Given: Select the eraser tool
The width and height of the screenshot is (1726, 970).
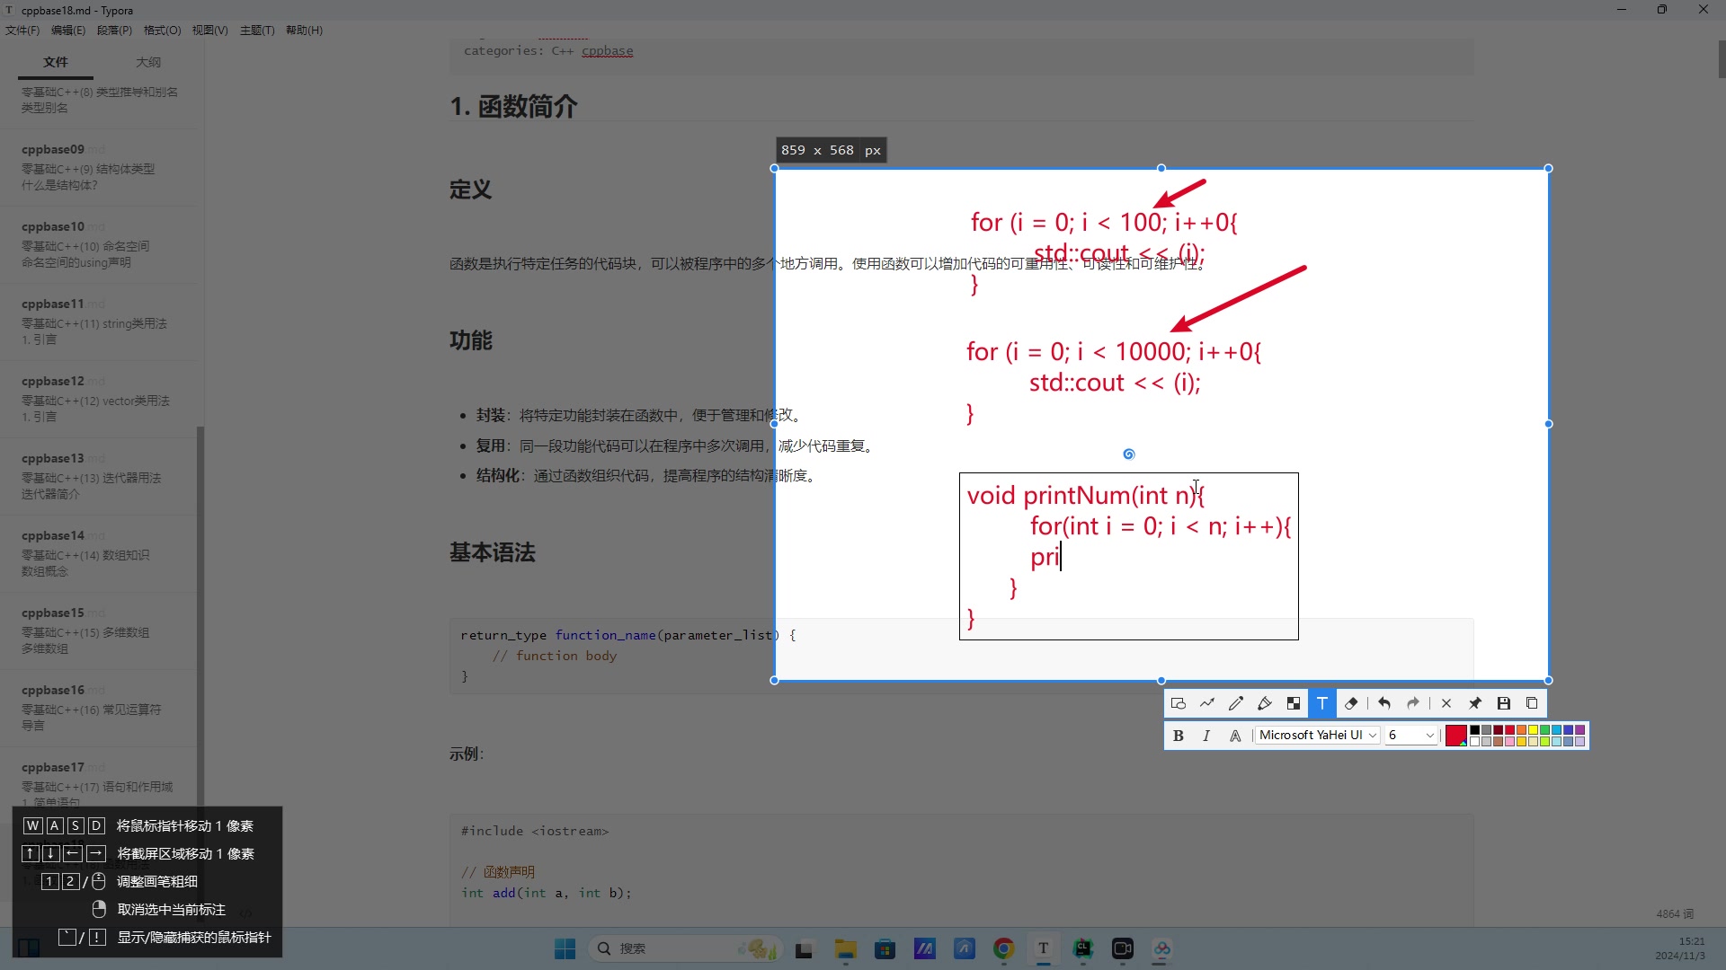Looking at the screenshot, I should pos(1351,703).
